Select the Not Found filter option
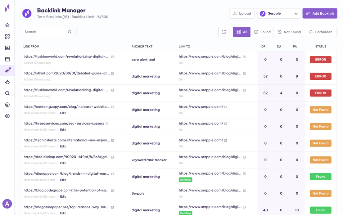The height and width of the screenshot is (215, 343). pyautogui.click(x=289, y=32)
